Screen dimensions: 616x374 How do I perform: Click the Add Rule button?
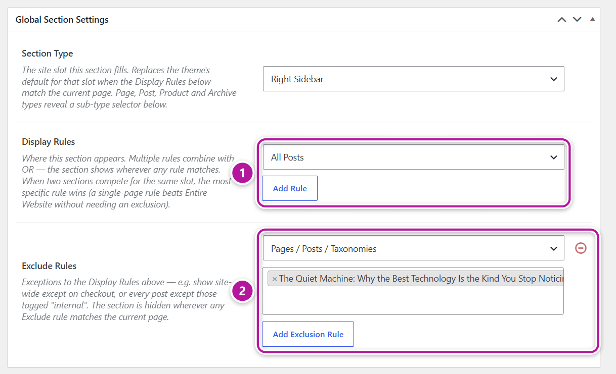pos(290,188)
